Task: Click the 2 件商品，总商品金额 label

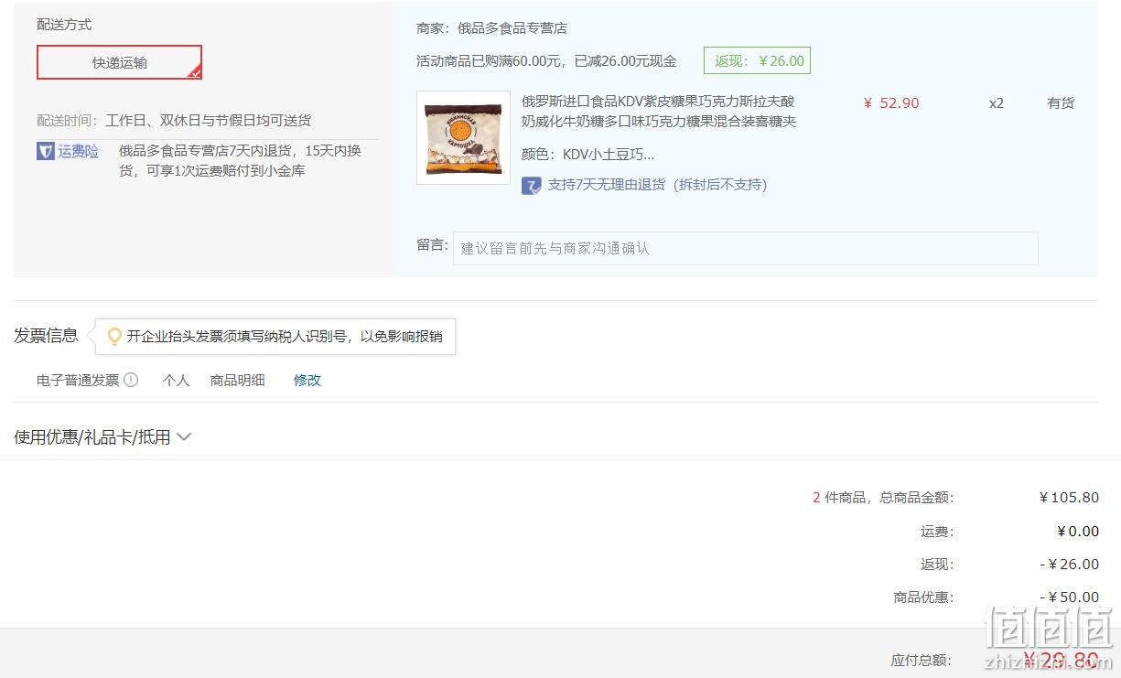Action: pos(883,498)
